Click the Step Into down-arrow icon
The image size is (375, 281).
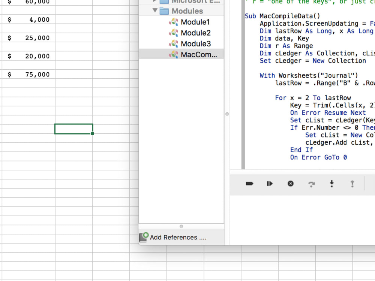click(331, 184)
